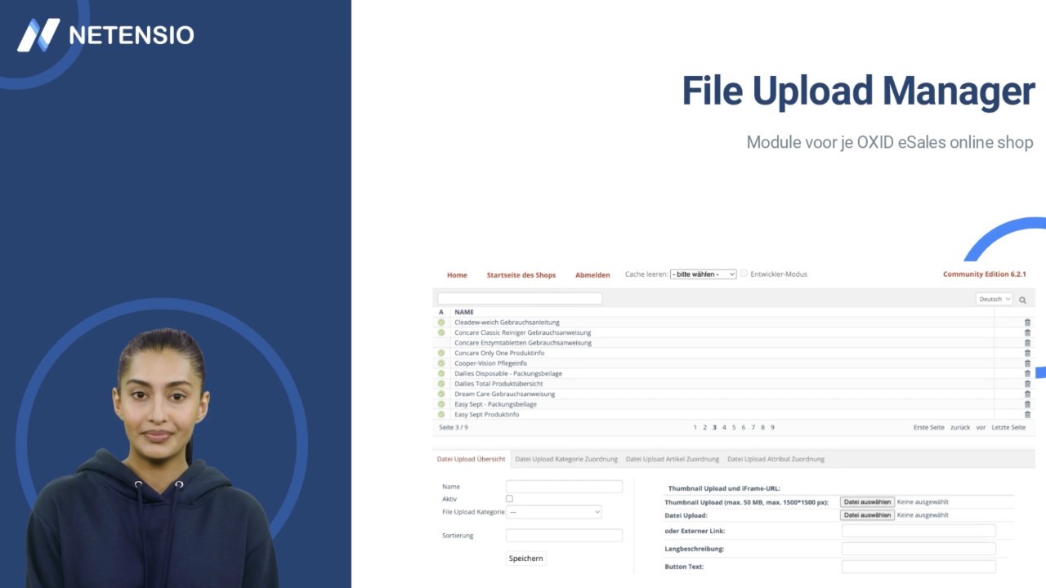This screenshot has width=1046, height=588.
Task: Enable the Aktiv checkbox
Action: coord(509,498)
